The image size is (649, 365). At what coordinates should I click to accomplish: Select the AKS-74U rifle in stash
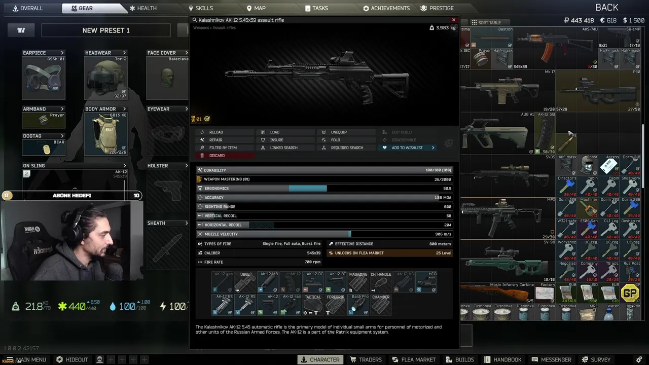[556, 48]
